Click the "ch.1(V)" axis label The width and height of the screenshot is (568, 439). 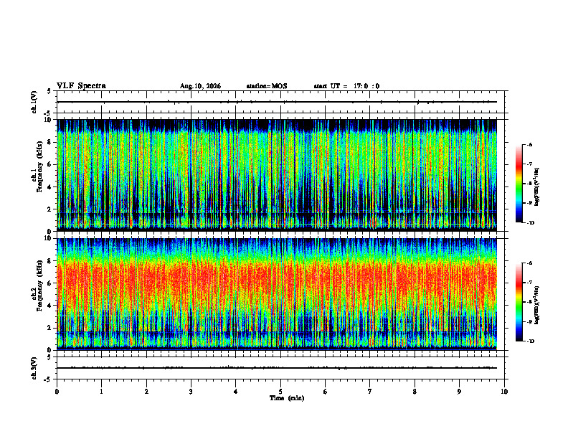coord(34,102)
